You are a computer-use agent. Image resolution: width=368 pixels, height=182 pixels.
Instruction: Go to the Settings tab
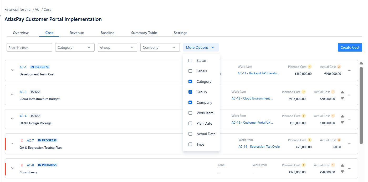coord(181,33)
